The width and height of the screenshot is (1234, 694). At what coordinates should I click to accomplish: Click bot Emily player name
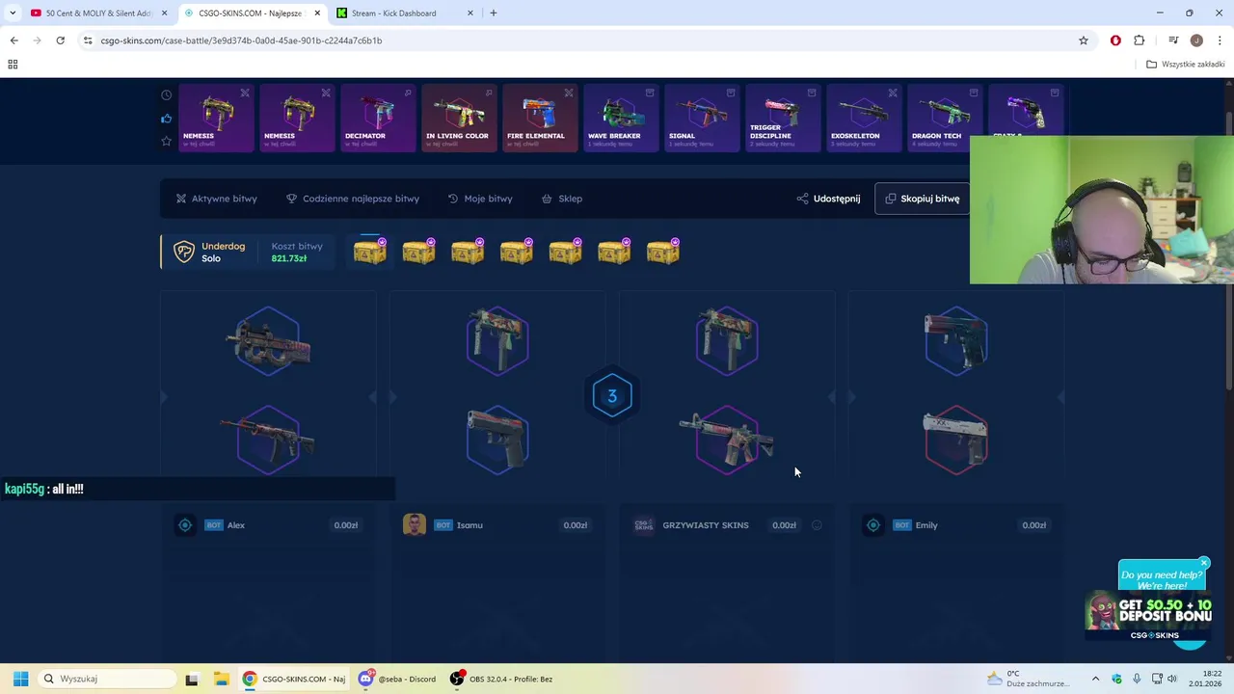[x=926, y=525]
